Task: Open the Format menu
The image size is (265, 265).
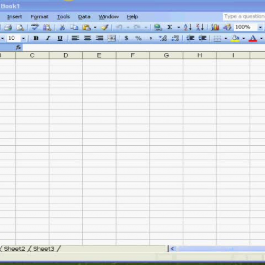Action: click(39, 16)
